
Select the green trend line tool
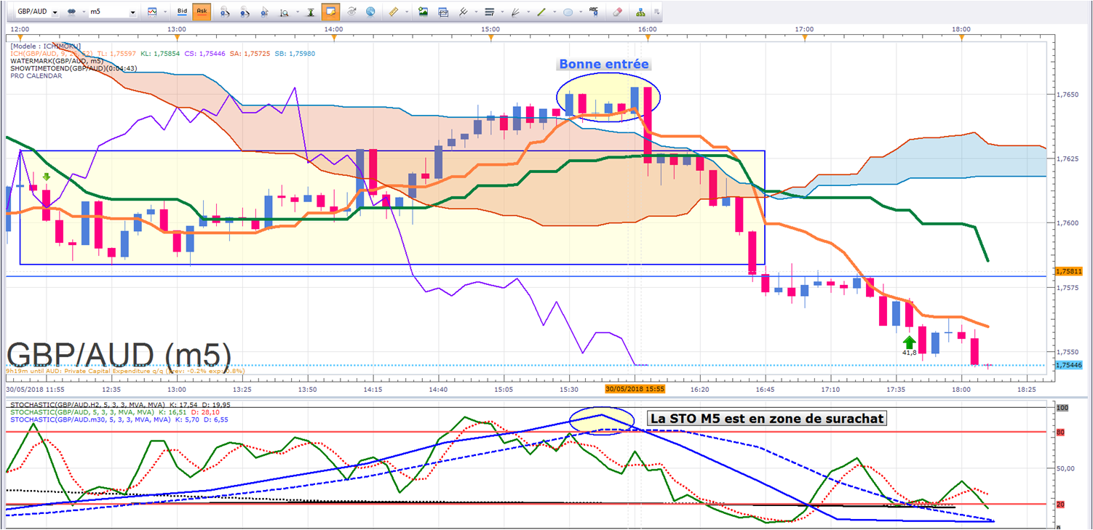(541, 12)
